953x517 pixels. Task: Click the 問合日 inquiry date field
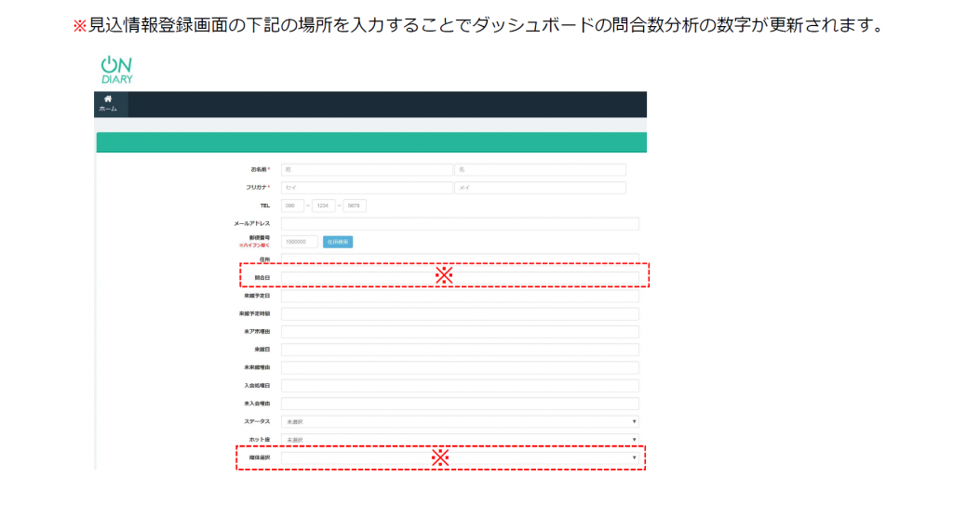[460, 277]
